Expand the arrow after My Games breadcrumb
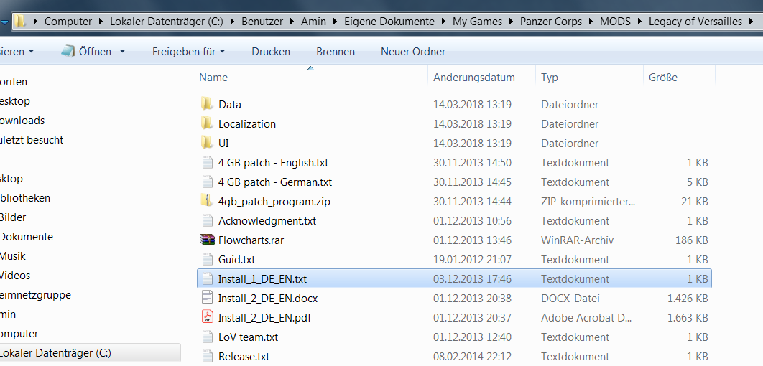The height and width of the screenshot is (366, 763). [x=511, y=22]
